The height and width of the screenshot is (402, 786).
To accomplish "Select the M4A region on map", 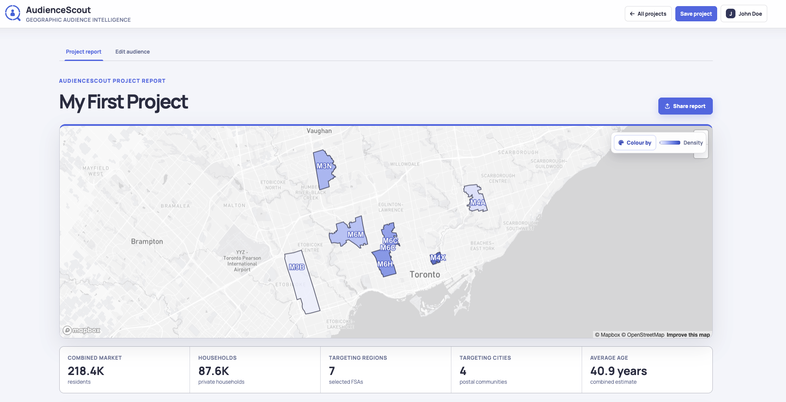I will point(476,199).
